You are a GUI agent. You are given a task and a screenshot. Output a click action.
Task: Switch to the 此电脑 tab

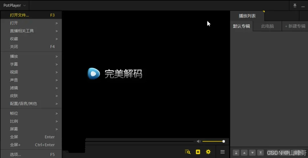267,26
